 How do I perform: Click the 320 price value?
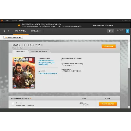(81, 103)
